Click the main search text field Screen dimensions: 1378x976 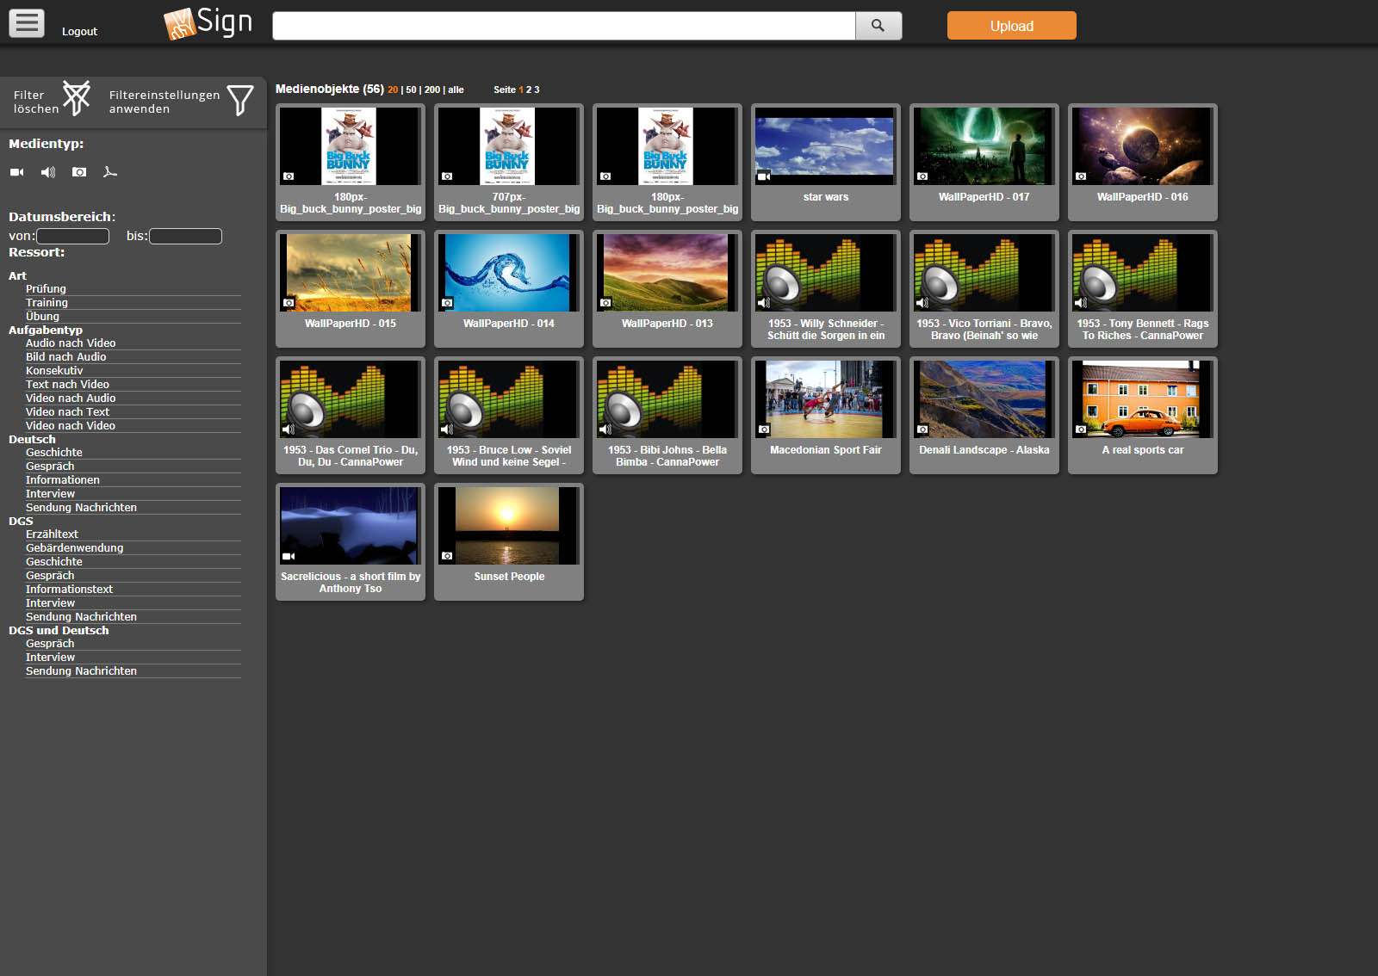(563, 26)
